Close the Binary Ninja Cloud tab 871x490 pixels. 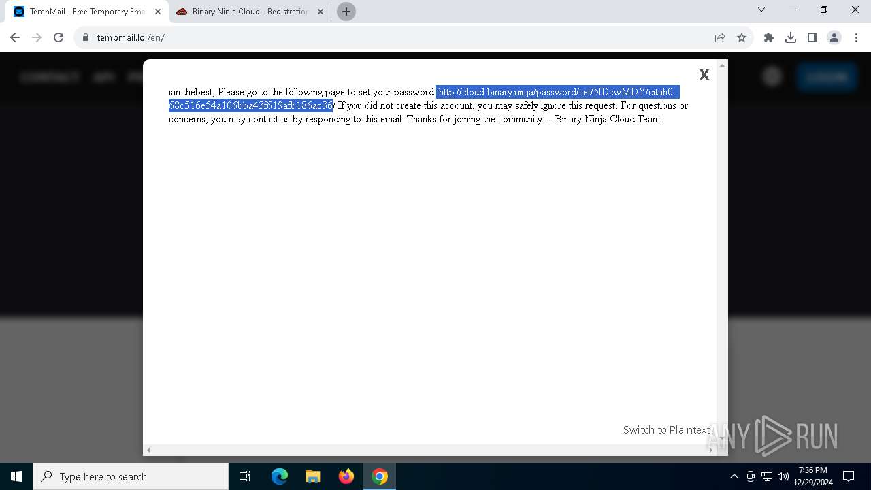[321, 12]
